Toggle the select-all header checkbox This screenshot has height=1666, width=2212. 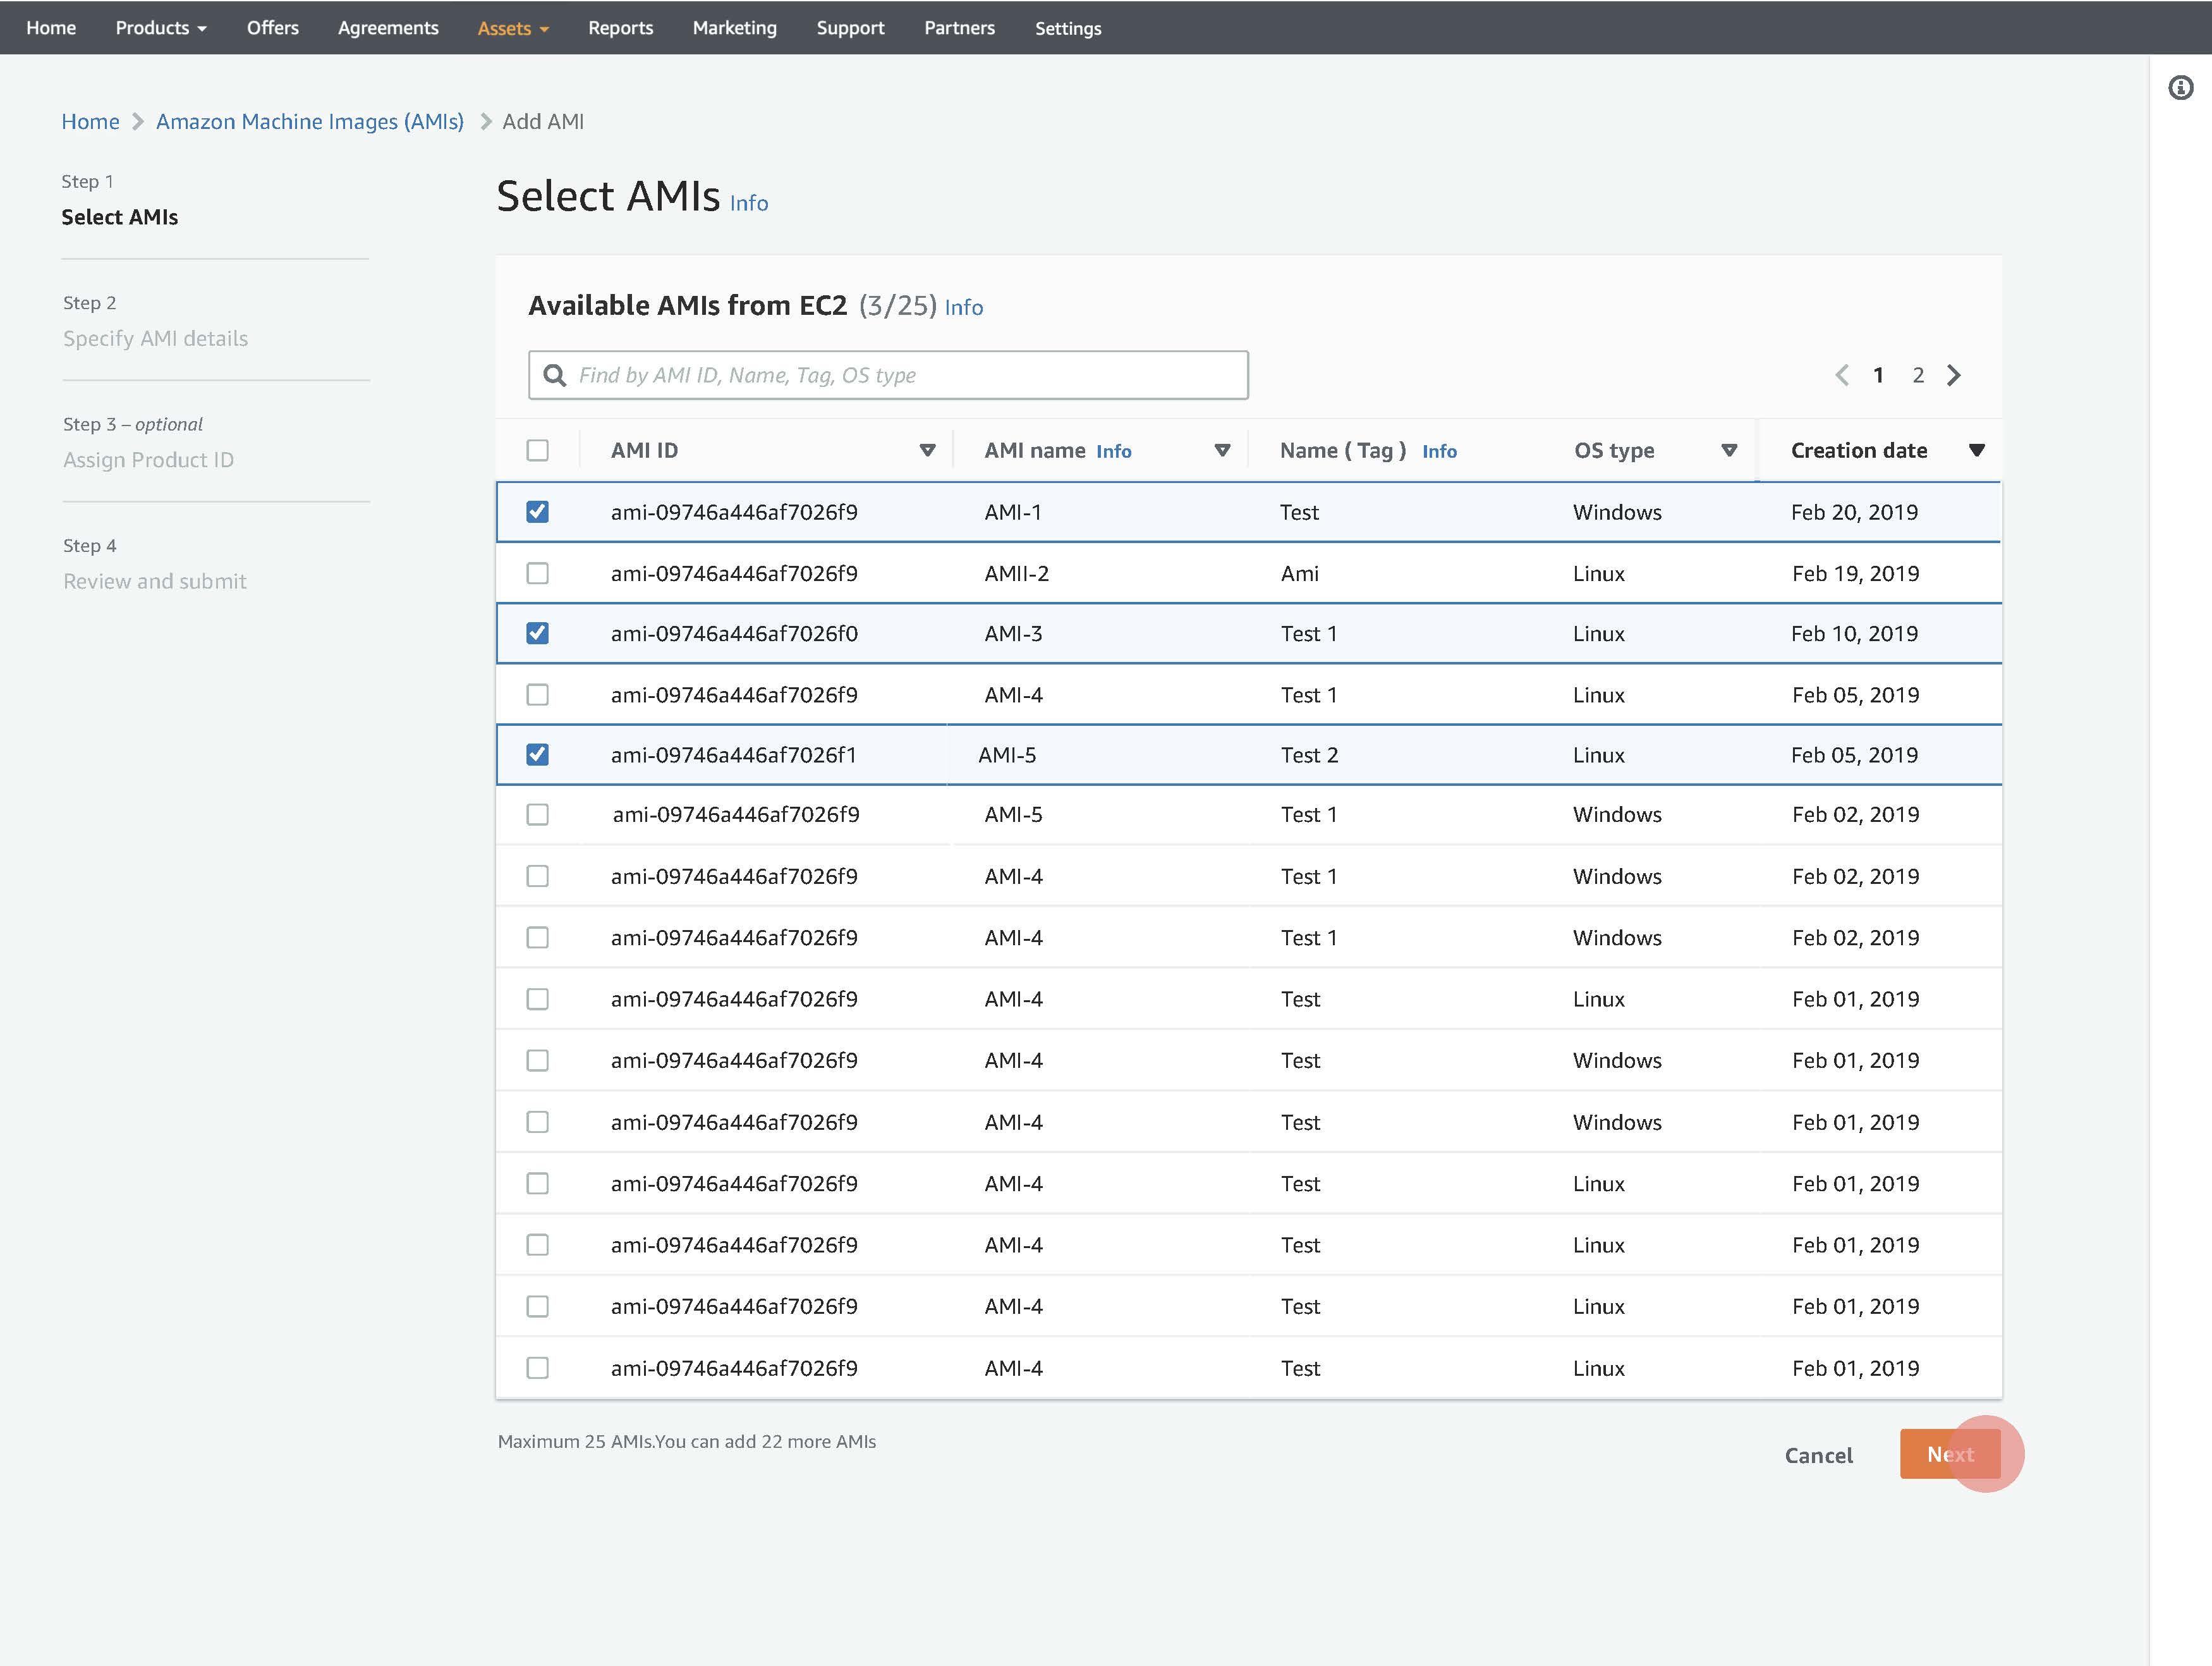(x=538, y=450)
